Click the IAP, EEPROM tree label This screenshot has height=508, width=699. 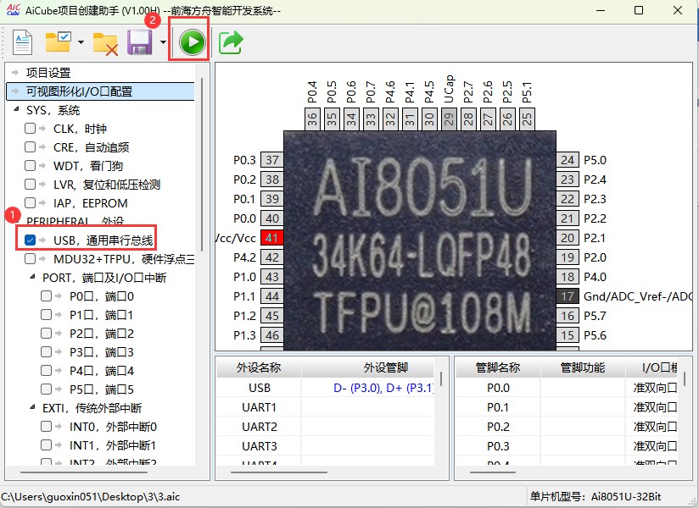91,203
